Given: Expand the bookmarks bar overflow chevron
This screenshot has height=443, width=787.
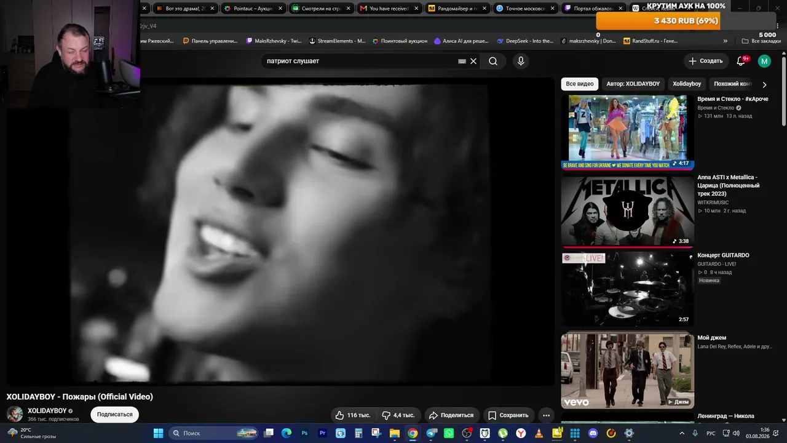Looking at the screenshot, I should [726, 41].
